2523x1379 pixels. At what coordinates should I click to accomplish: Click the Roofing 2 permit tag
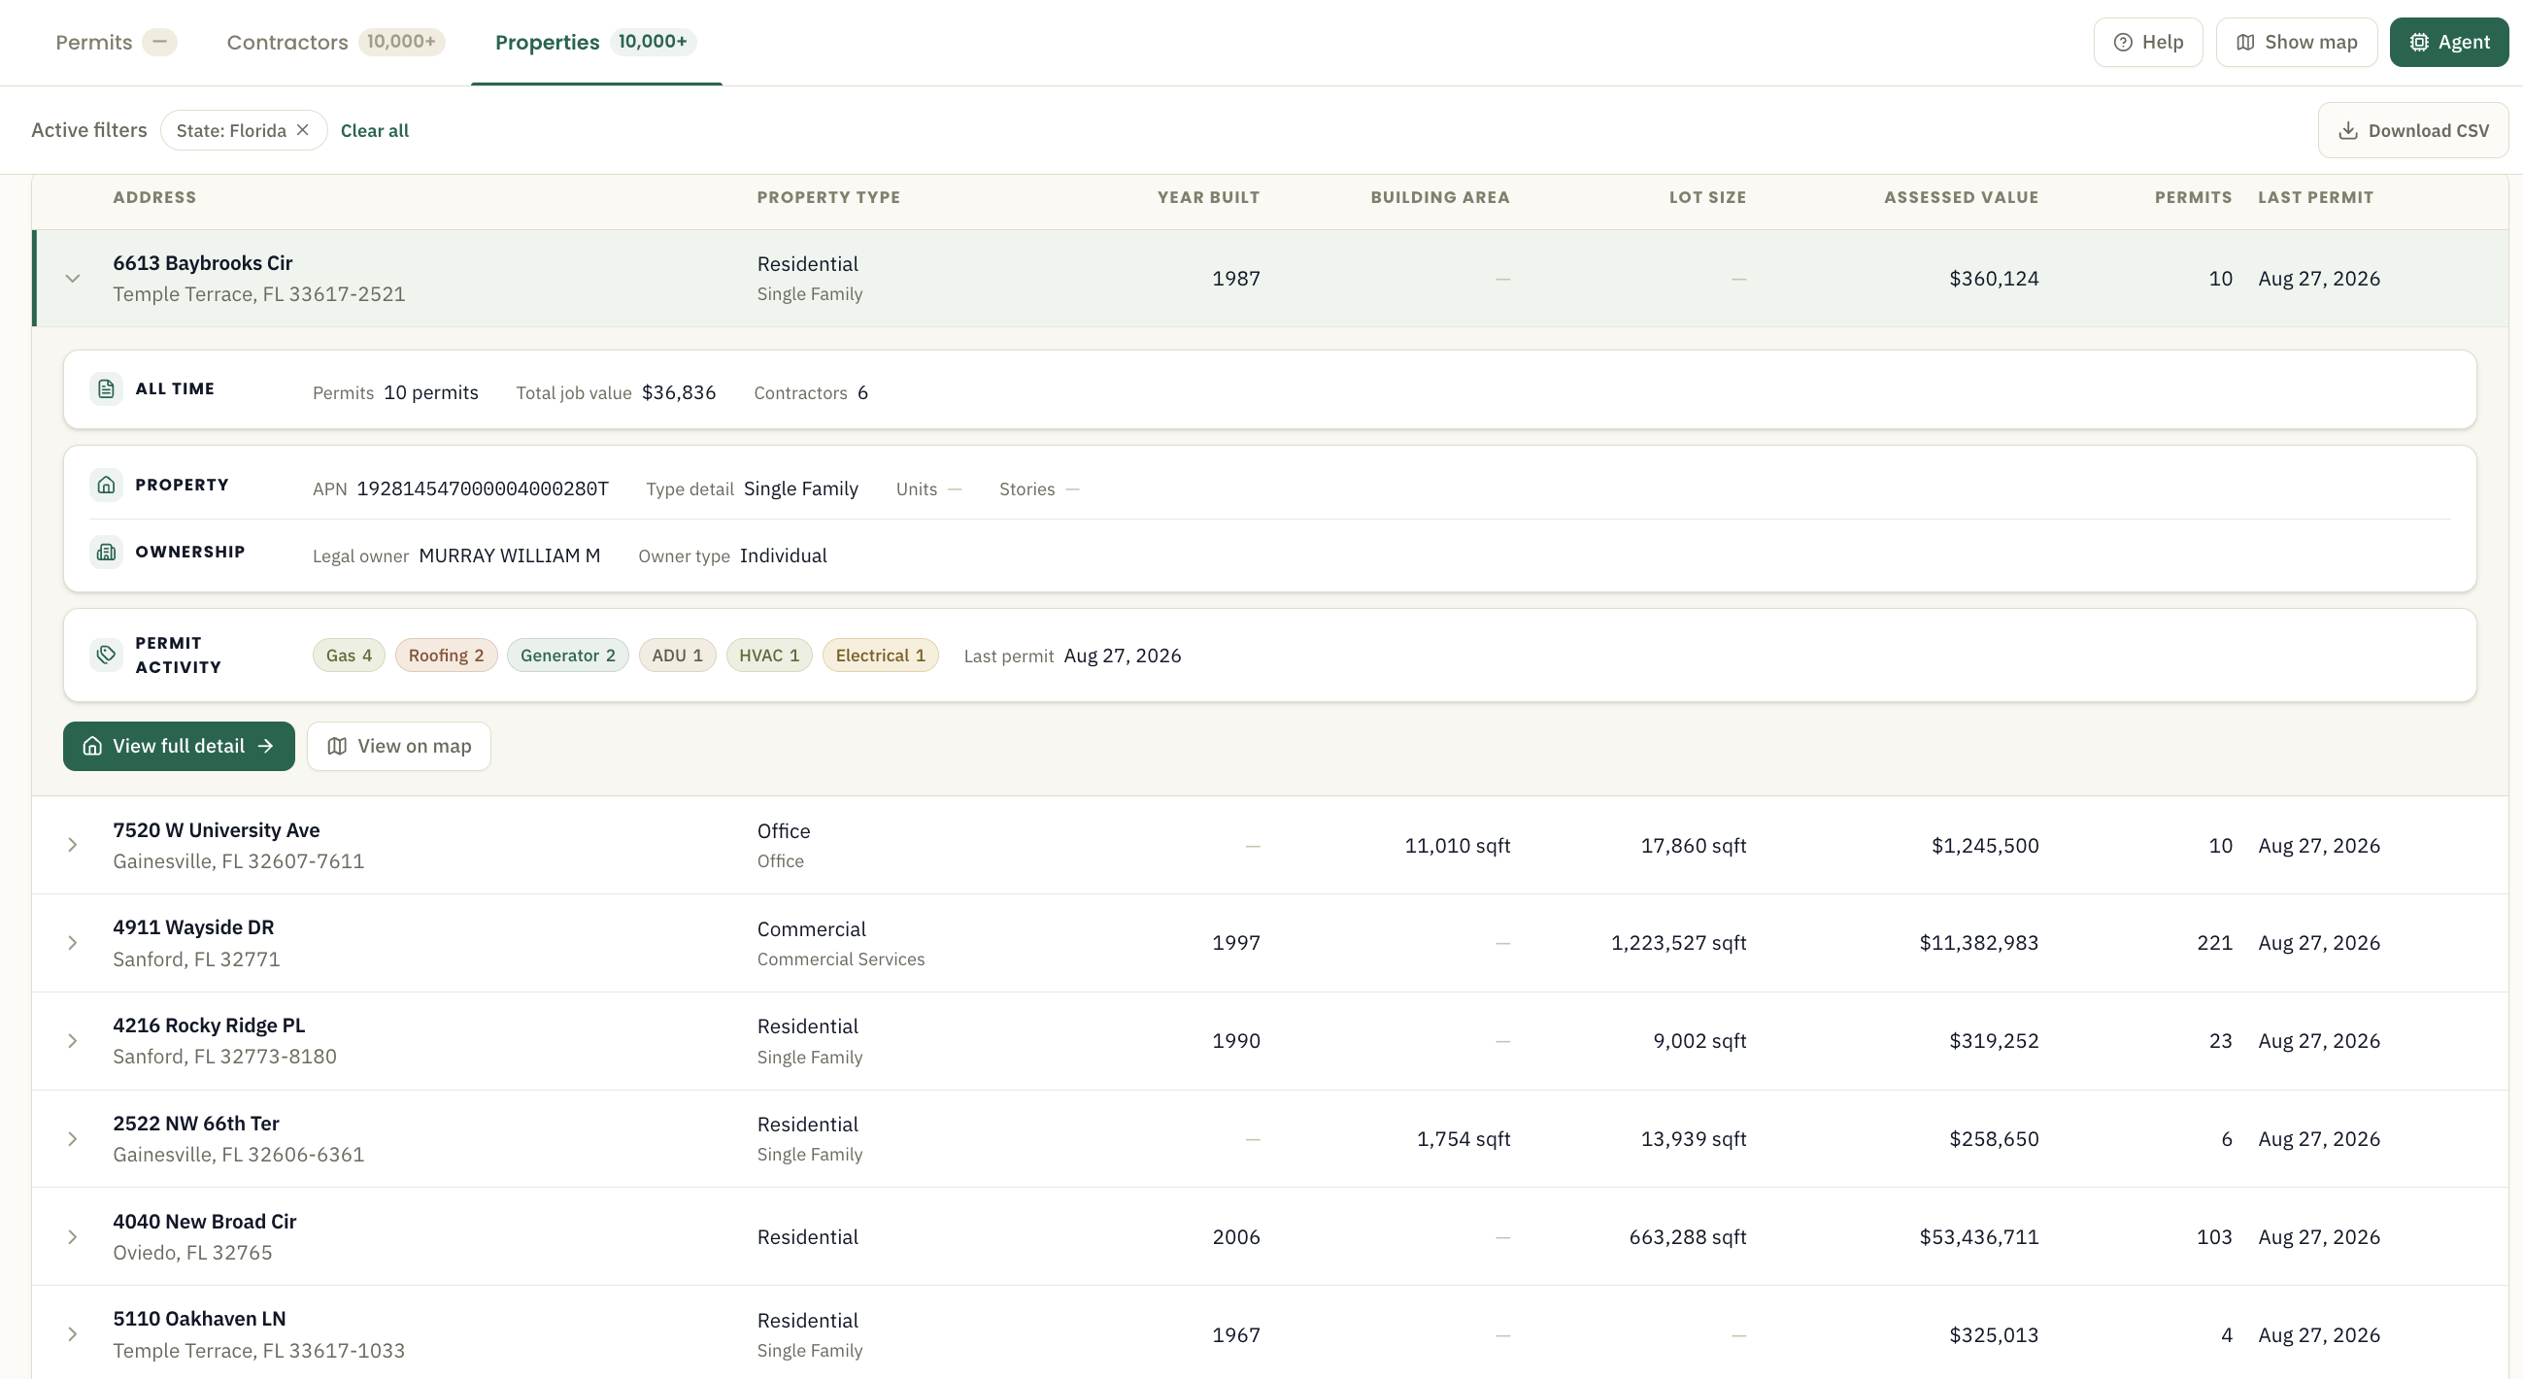click(x=446, y=656)
